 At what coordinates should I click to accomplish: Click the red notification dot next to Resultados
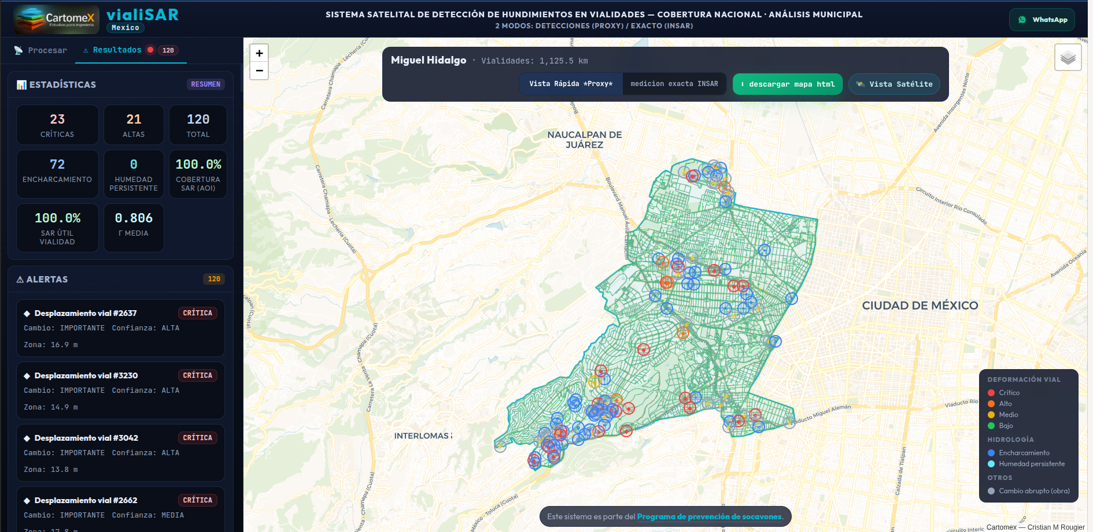tap(151, 49)
